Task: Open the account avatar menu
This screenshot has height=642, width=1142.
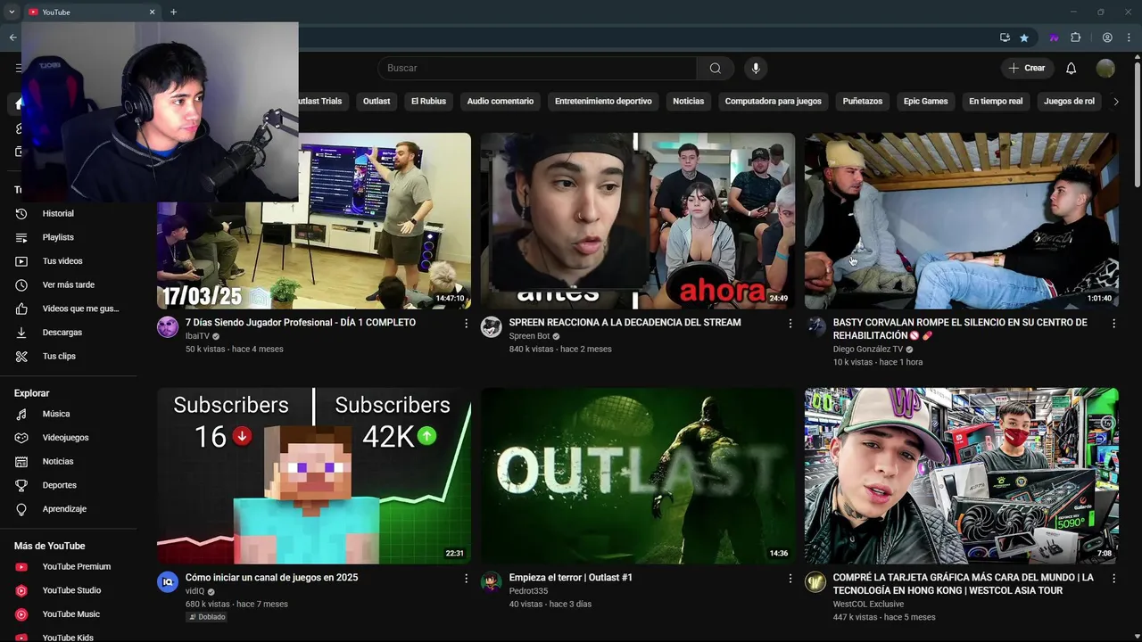Action: [1105, 69]
